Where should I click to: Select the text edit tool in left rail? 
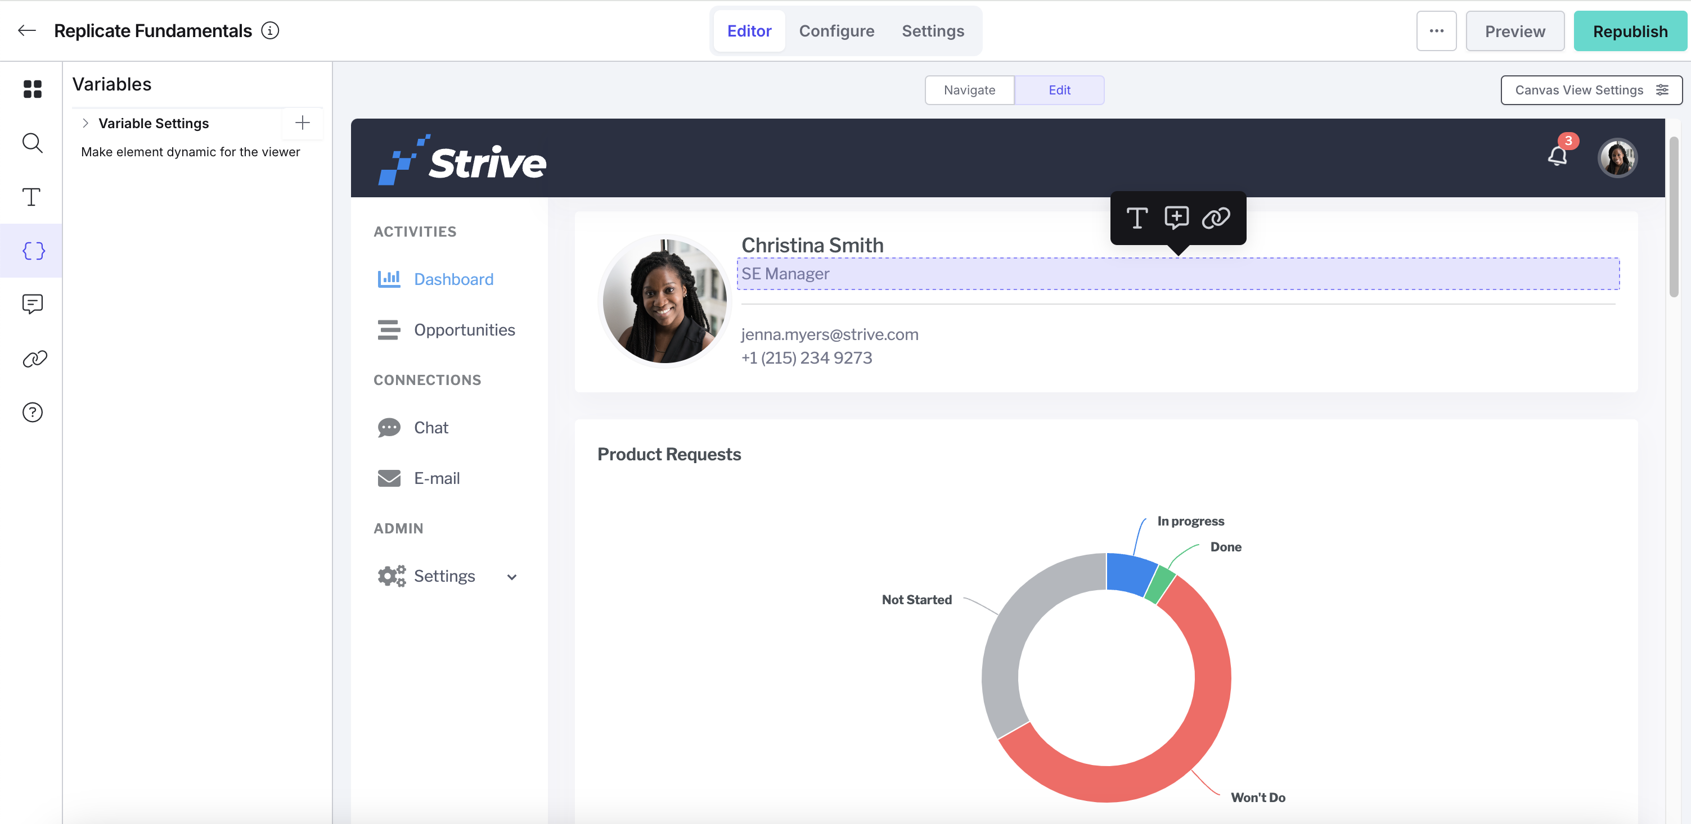[32, 197]
